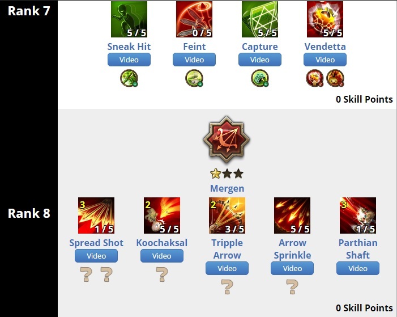
Task: Click the Parthian Shaft skill icon
Action: (x=358, y=215)
